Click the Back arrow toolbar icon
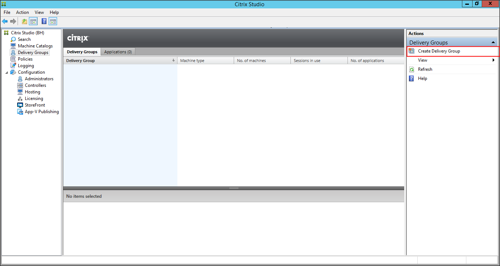Image resolution: width=500 pixels, height=266 pixels. [x=5, y=22]
